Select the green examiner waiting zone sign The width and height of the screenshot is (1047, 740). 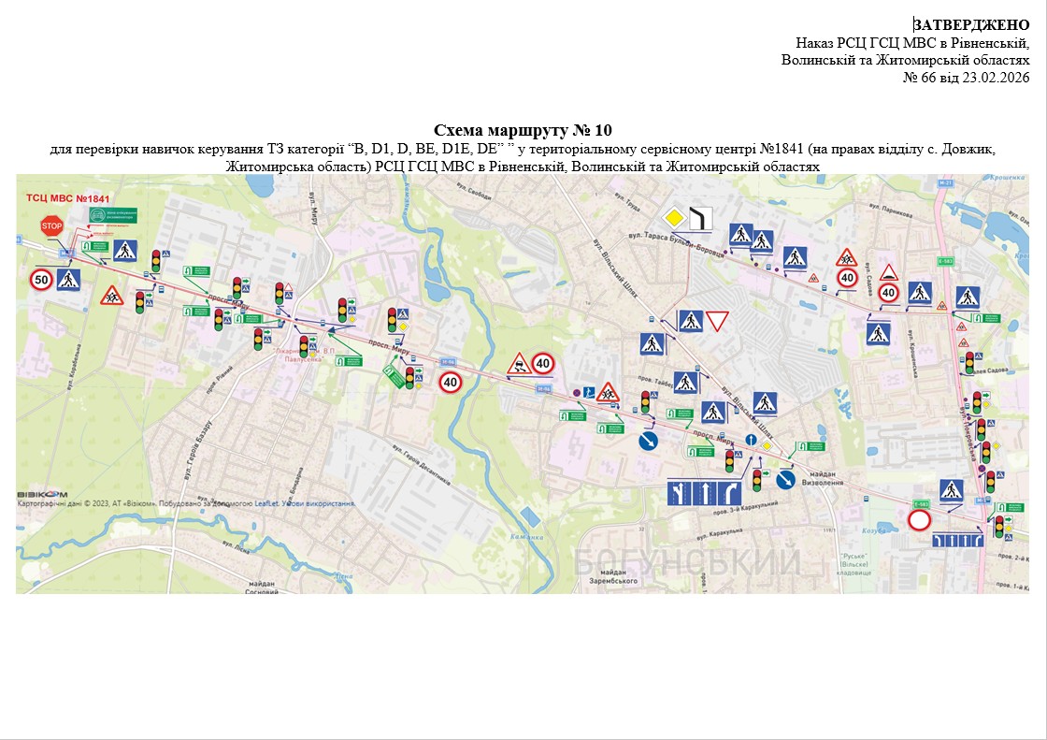click(112, 216)
